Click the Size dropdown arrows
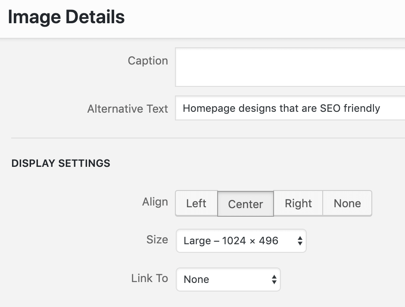This screenshot has width=405, height=307. pos(300,241)
